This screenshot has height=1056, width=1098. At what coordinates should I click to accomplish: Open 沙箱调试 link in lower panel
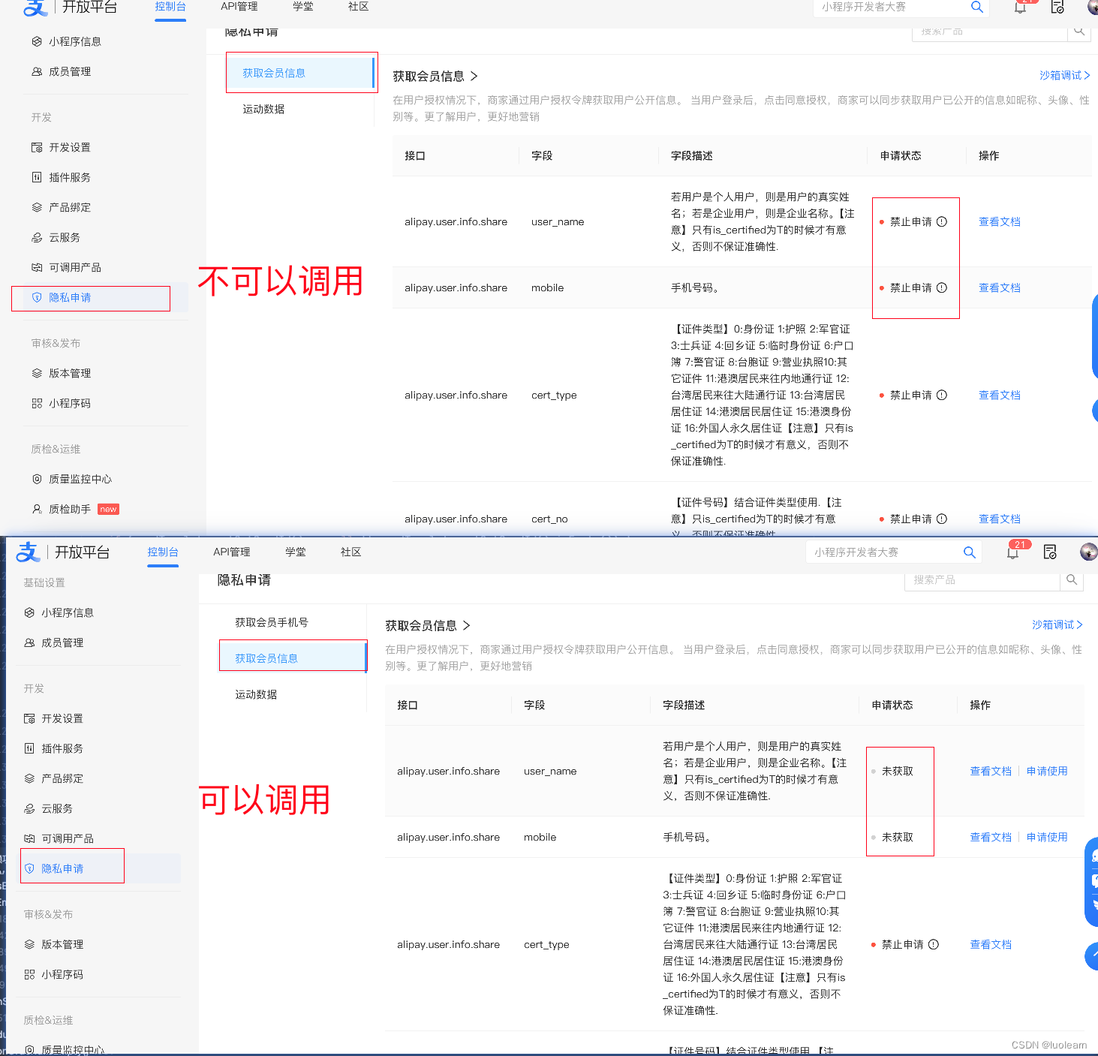click(x=1057, y=624)
